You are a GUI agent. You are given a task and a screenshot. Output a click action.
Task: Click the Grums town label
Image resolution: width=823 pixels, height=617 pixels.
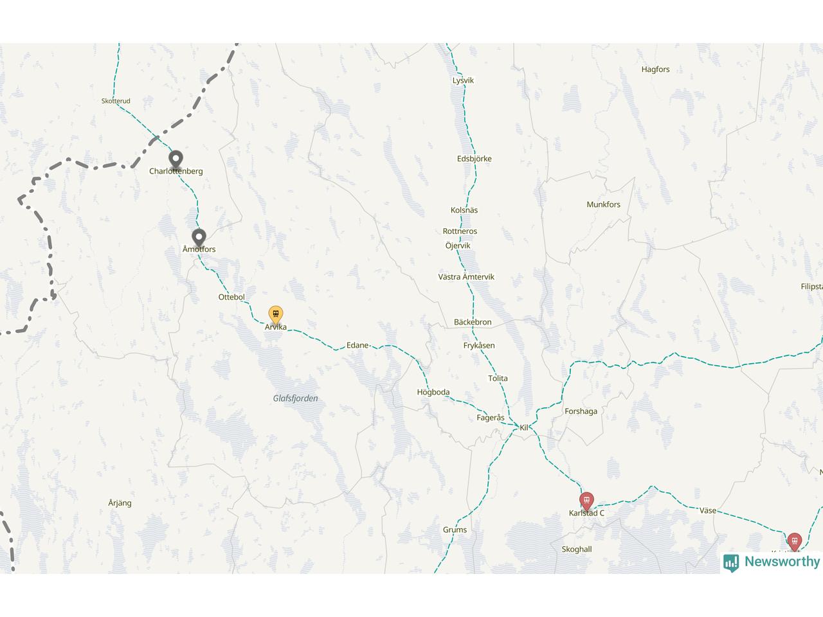455,530
